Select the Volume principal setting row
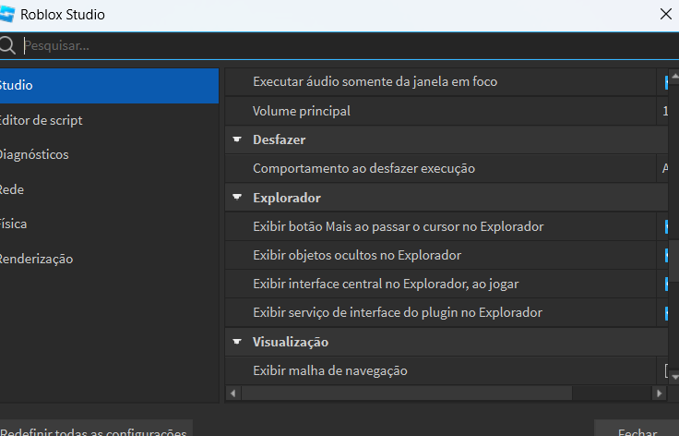679x436 pixels. [x=446, y=111]
